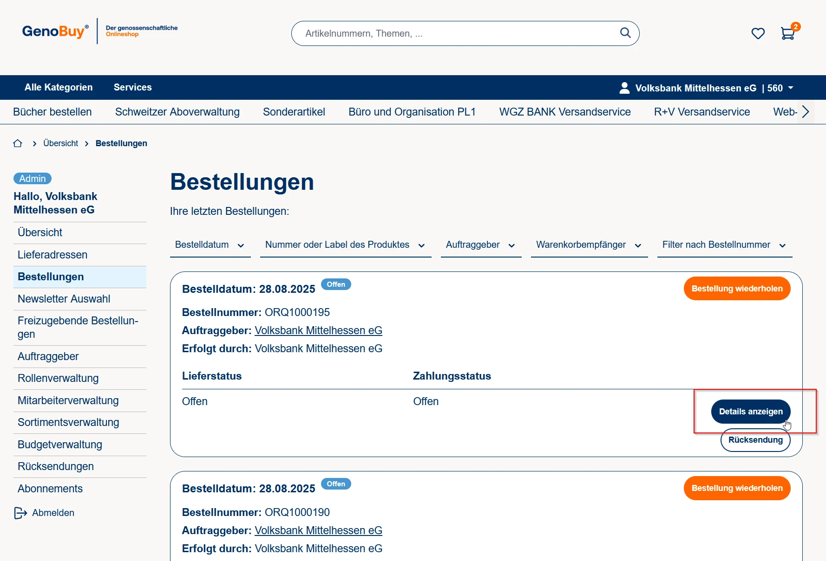Click the user account profile icon
The image size is (826, 561).
(x=624, y=88)
